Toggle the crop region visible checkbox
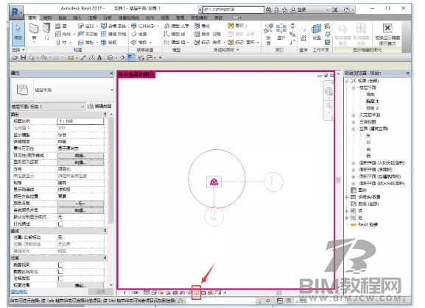425x308 pixels. 60,271
